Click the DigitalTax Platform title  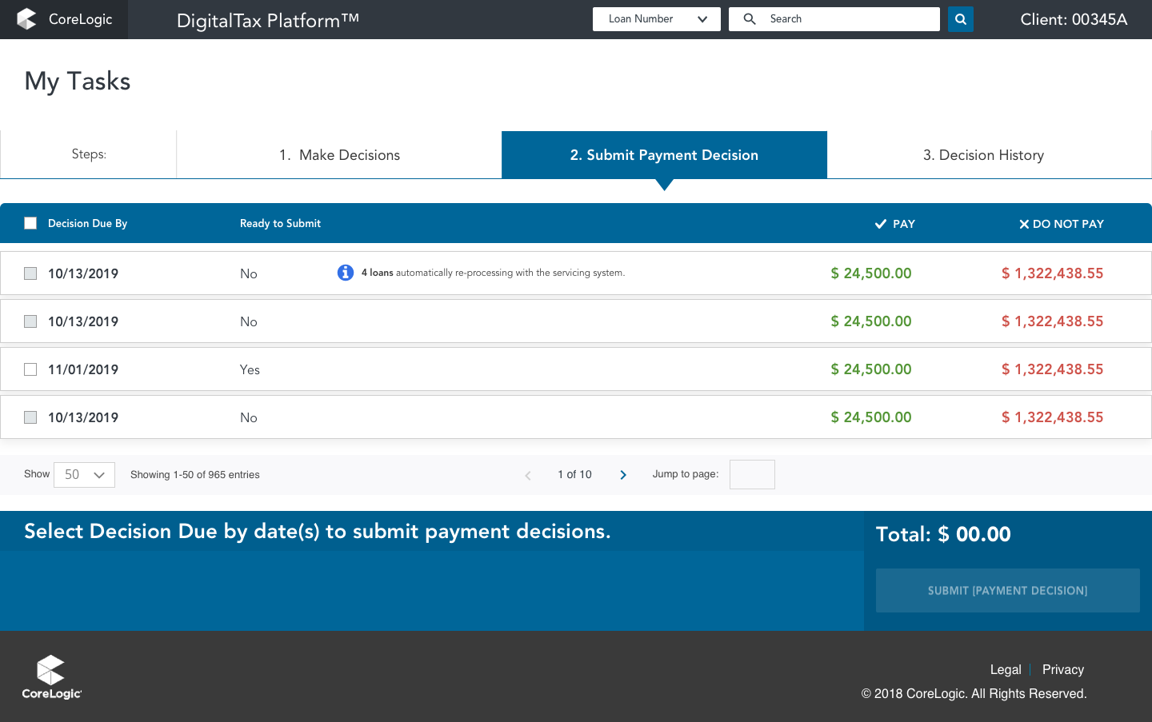pos(267,20)
